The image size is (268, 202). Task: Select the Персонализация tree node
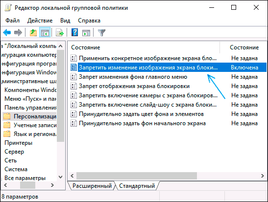tap(35, 116)
